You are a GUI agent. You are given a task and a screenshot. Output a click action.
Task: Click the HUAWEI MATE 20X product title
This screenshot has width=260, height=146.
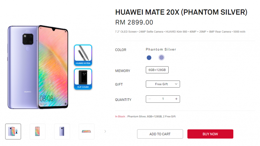181,12
